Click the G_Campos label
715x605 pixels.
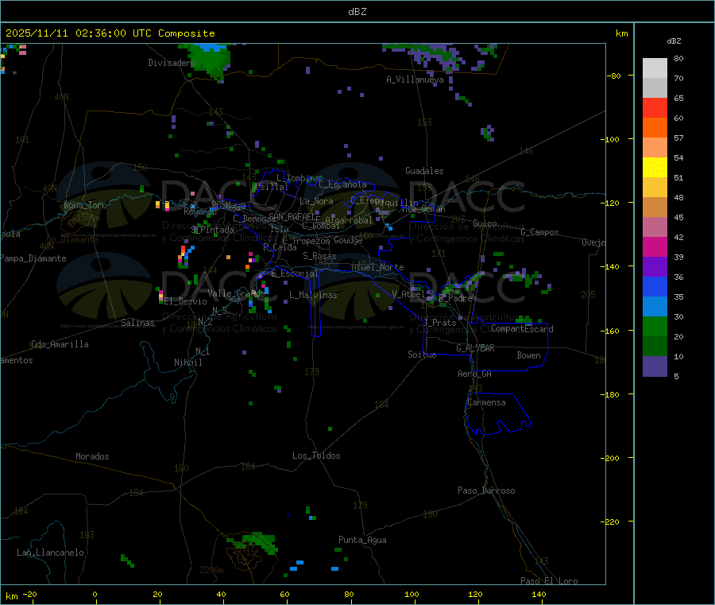539,232
